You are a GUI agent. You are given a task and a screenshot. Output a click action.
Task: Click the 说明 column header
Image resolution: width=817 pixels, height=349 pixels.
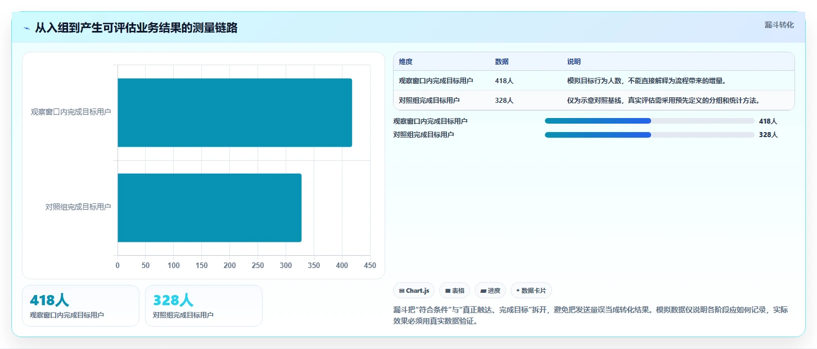click(574, 62)
